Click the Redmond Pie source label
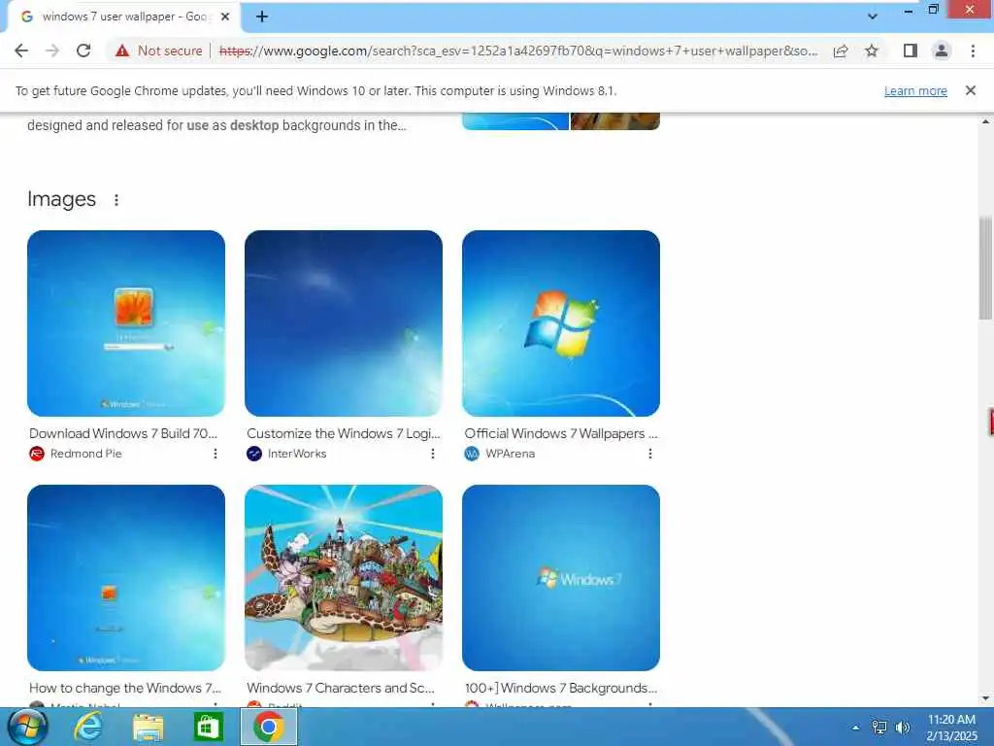The height and width of the screenshot is (746, 994). 86,454
